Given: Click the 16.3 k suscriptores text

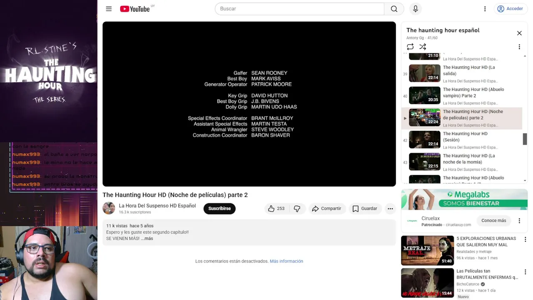Looking at the screenshot, I should pos(135,212).
